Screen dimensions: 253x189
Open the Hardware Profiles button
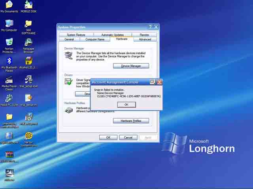click(131, 121)
